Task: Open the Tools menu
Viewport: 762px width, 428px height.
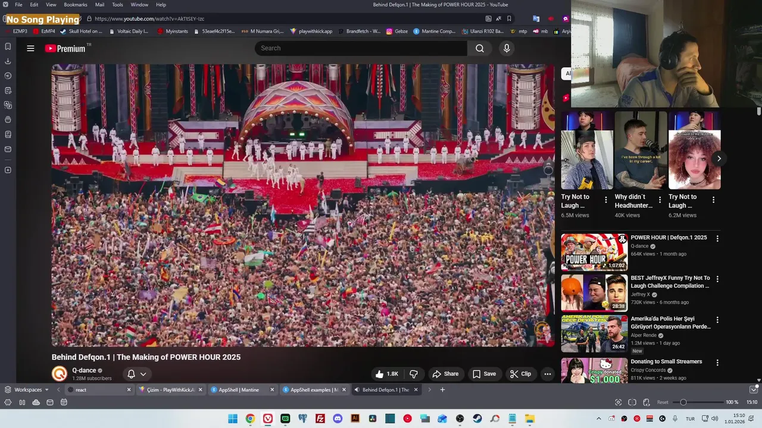Action: pyautogui.click(x=117, y=5)
